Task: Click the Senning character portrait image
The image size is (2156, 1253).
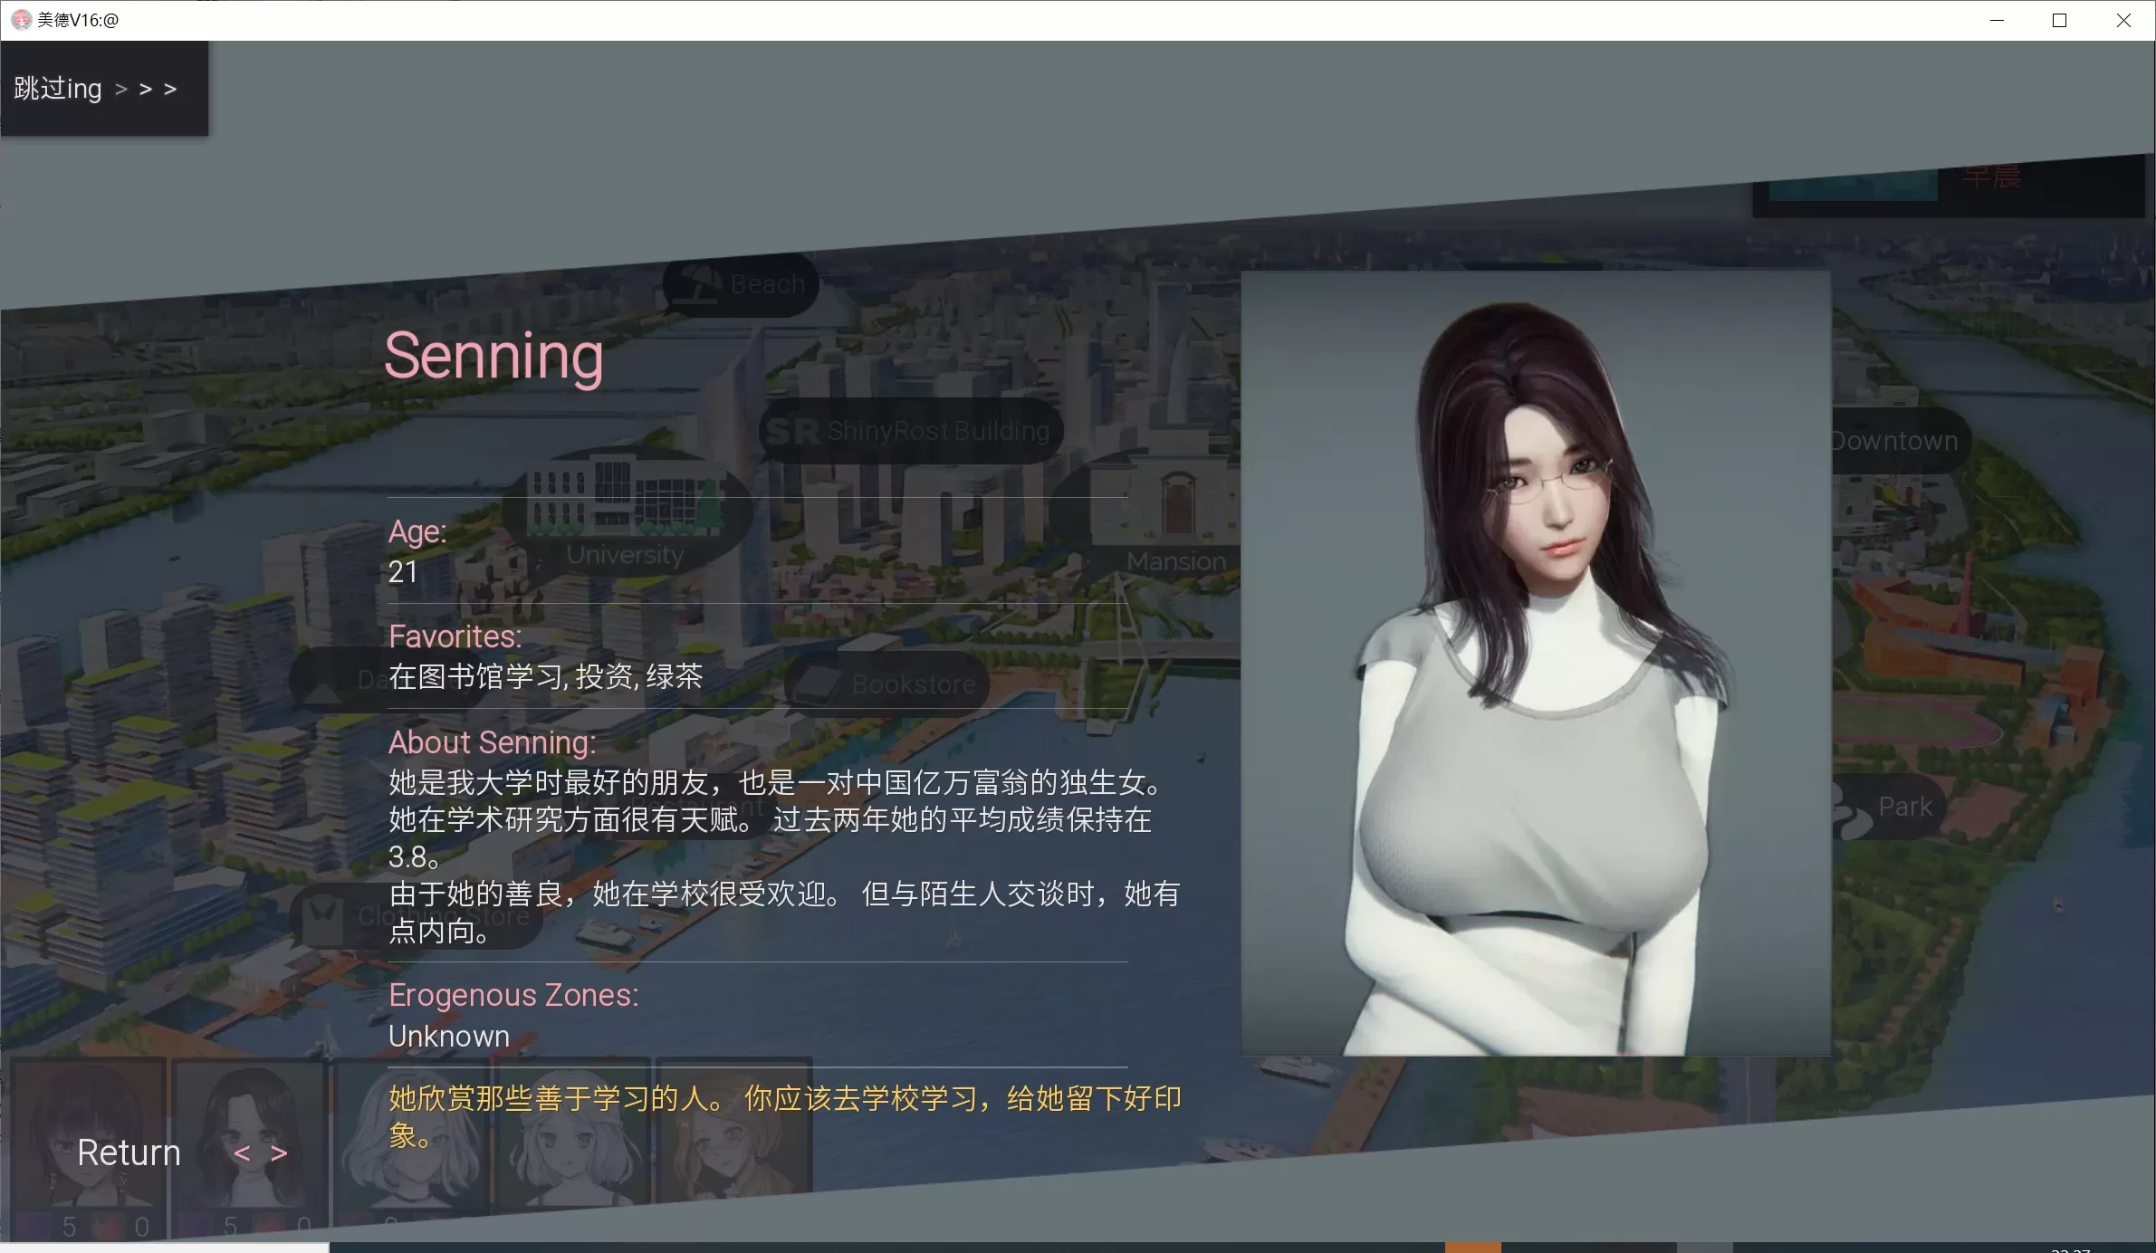Action: (x=1535, y=663)
